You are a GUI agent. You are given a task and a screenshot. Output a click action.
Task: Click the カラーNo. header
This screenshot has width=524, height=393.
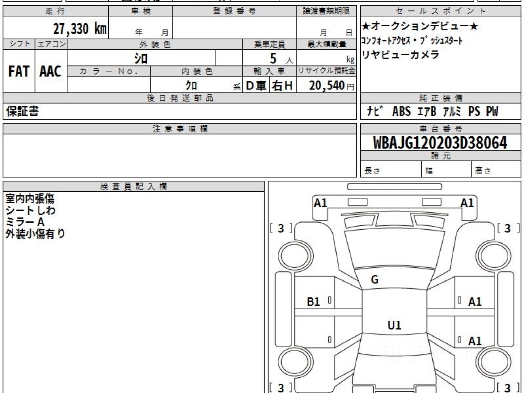point(109,71)
